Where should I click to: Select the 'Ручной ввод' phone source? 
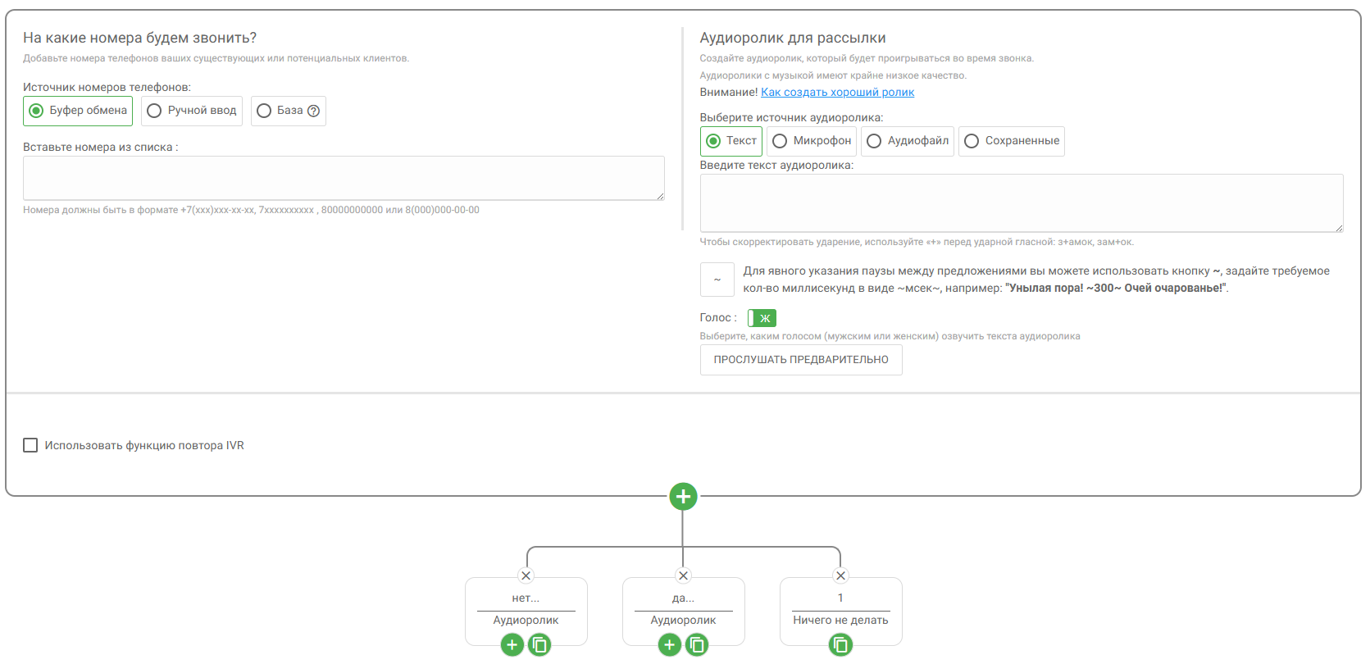coord(192,111)
